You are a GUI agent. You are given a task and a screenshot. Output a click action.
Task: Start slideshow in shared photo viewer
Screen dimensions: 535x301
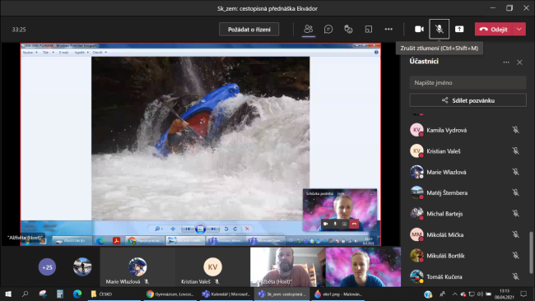(201, 229)
